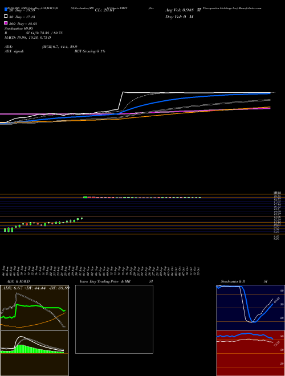This screenshot has height=376, width=285.
Task: Select the '200 Day = 13.85' legend text
Action: pos(23,24)
